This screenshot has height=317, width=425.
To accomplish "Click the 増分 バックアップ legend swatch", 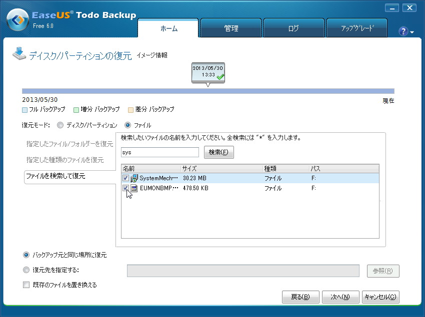I will [76, 110].
